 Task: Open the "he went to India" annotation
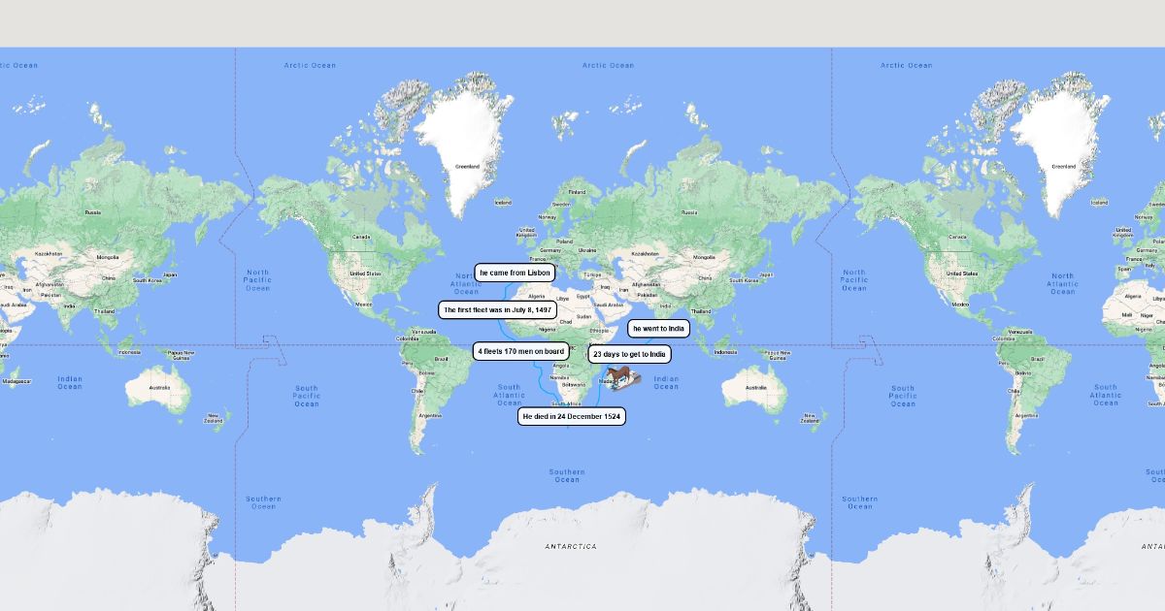tap(658, 329)
